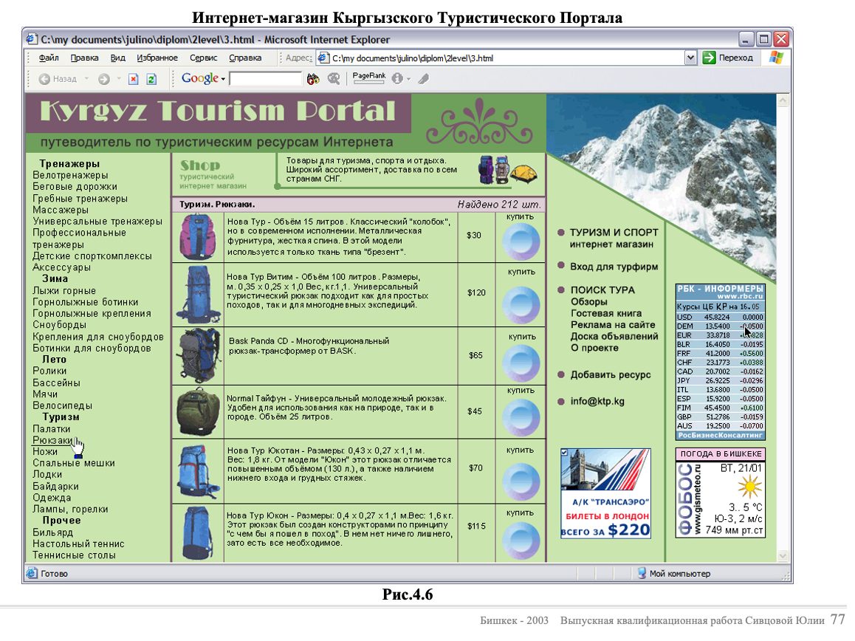Click the Google toolbar binoculars search icon

point(313,79)
